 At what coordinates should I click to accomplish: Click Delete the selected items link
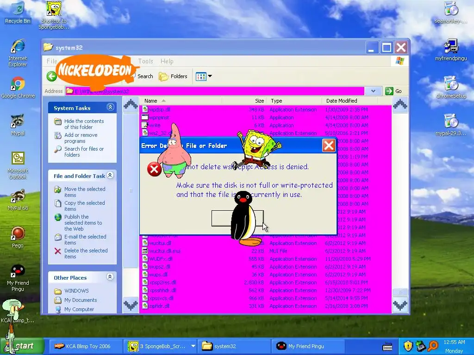(86, 254)
